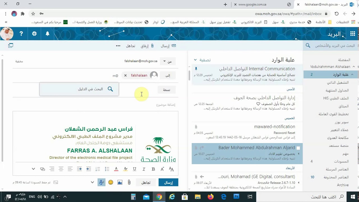Image resolution: width=359 pixels, height=202 pixels.
Task: Open Deleted Items (العناصر المحذوفة) folder
Action: [336, 177]
